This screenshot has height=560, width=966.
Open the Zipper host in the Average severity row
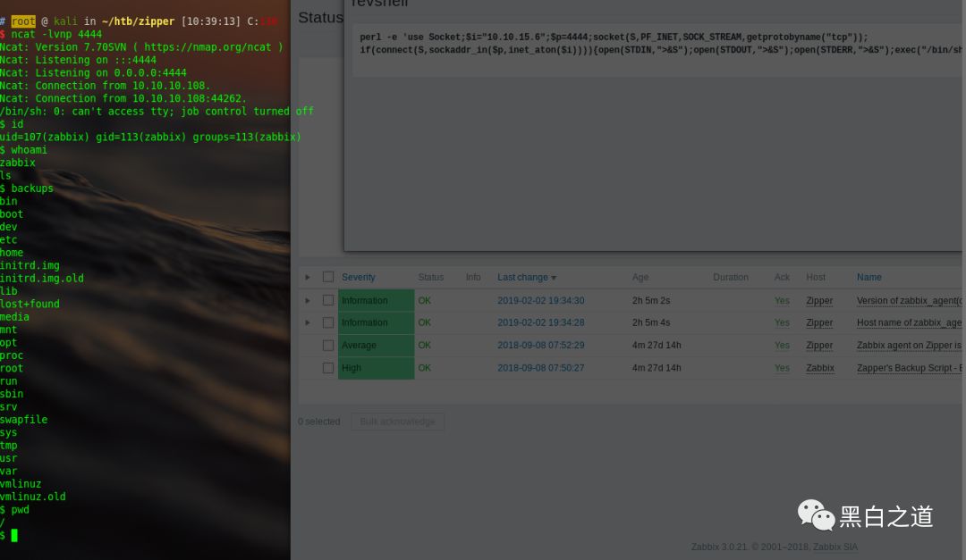[819, 346]
